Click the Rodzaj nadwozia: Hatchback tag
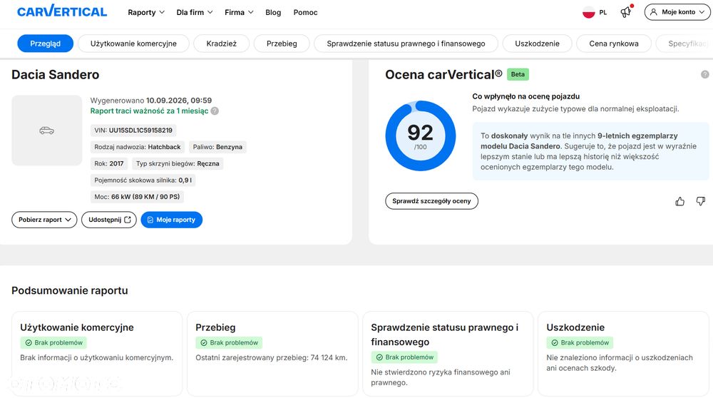713x398 pixels. 138,147
